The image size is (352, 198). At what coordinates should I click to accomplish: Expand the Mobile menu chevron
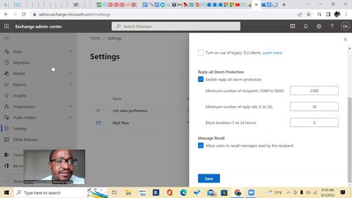coord(70,73)
